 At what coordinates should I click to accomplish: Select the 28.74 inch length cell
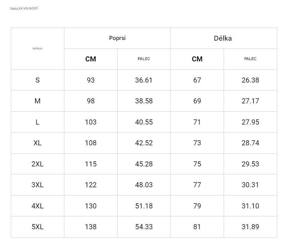point(250,143)
